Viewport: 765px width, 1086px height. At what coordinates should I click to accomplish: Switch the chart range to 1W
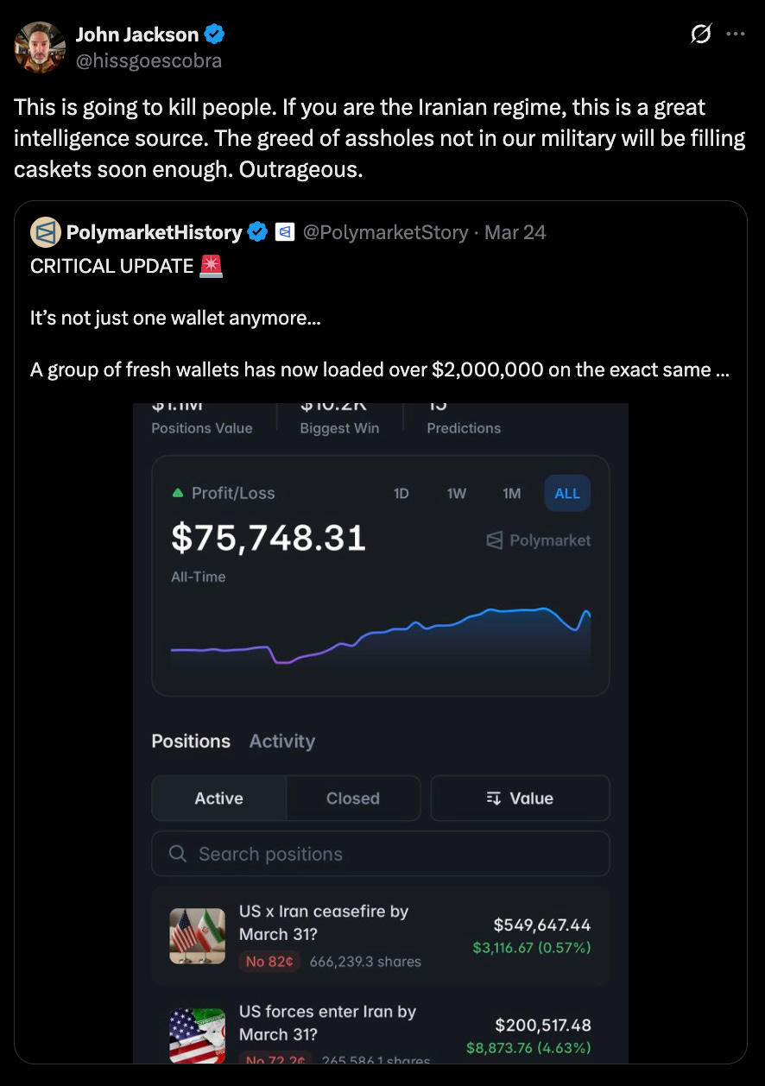tap(457, 494)
